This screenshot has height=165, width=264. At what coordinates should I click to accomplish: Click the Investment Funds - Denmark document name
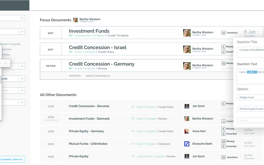pos(89,119)
